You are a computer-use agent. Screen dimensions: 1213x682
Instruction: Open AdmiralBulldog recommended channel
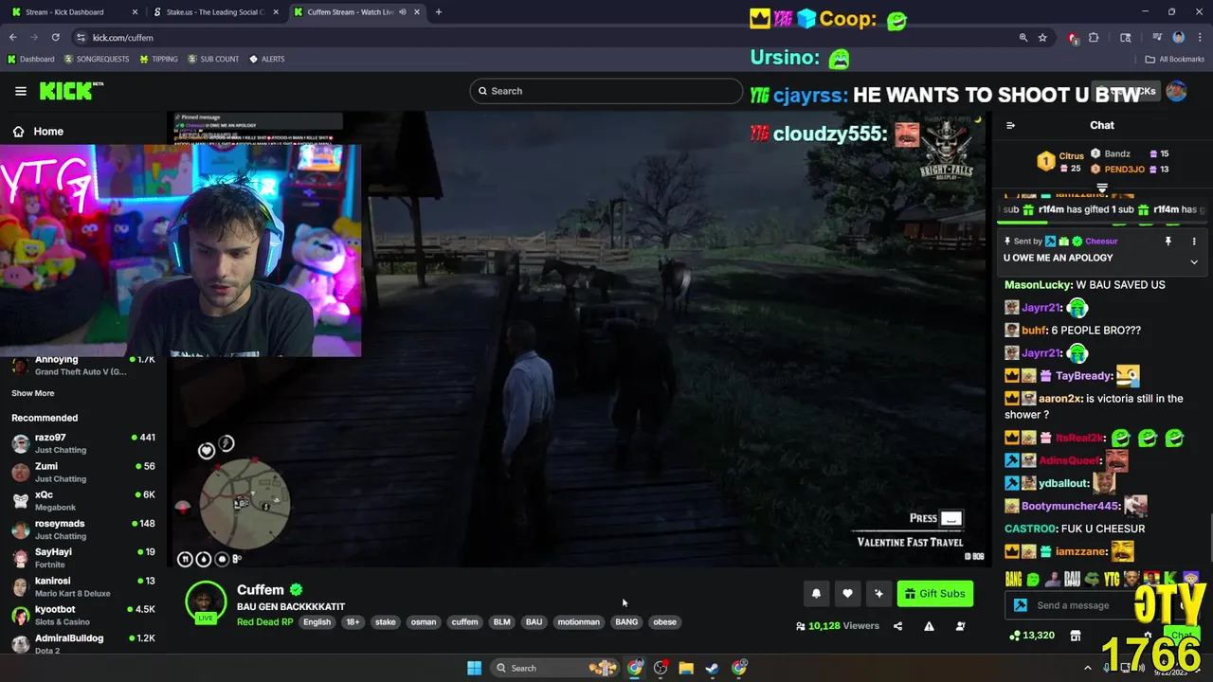pyautogui.click(x=82, y=644)
